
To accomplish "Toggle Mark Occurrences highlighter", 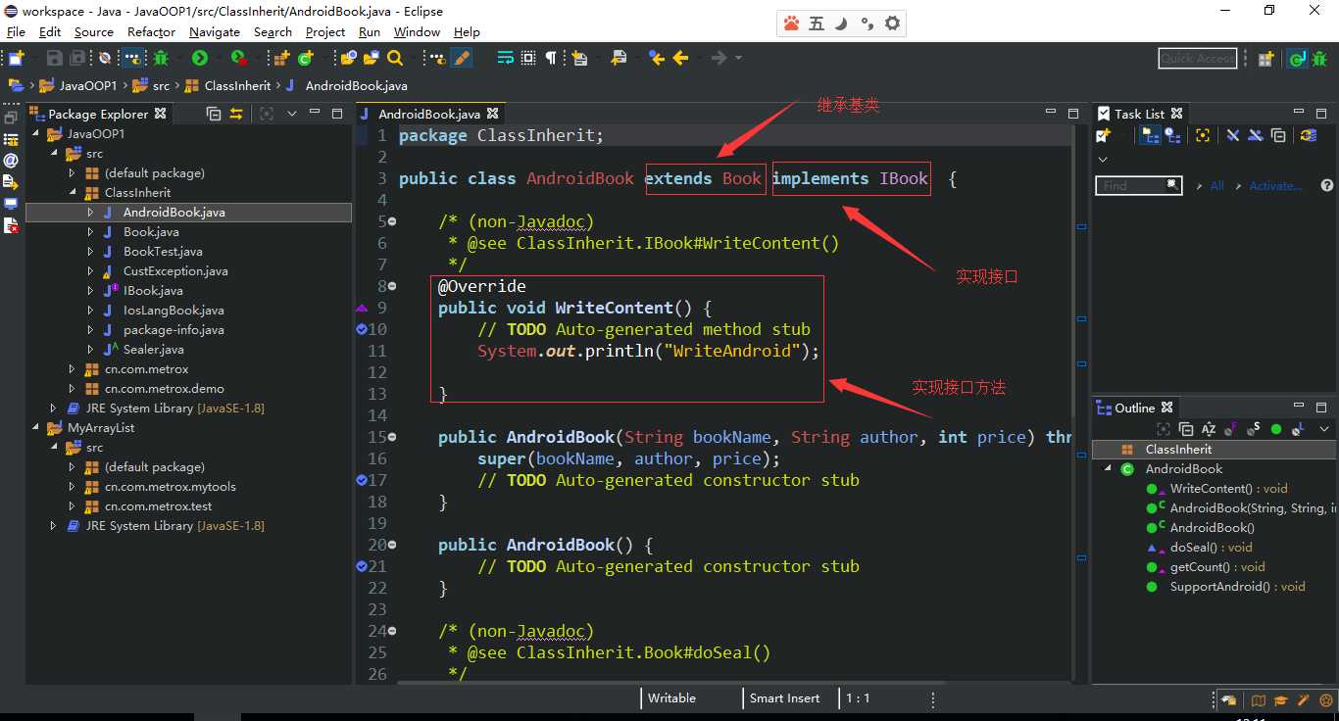I will pos(461,58).
